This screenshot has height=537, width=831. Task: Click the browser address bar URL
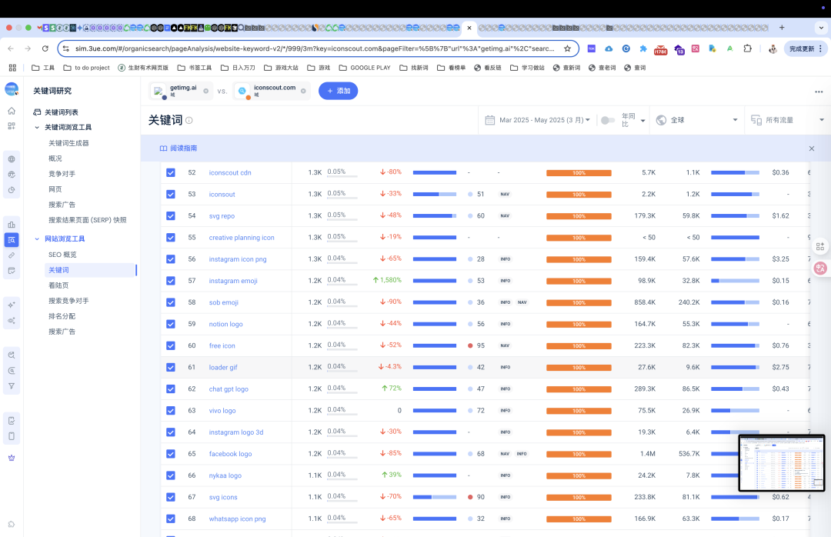tap(315, 48)
